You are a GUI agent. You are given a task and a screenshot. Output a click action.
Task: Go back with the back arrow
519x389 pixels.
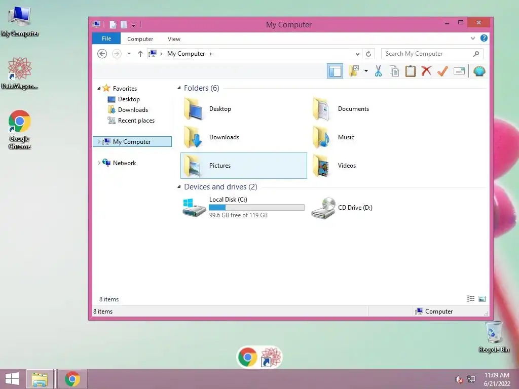(102, 54)
